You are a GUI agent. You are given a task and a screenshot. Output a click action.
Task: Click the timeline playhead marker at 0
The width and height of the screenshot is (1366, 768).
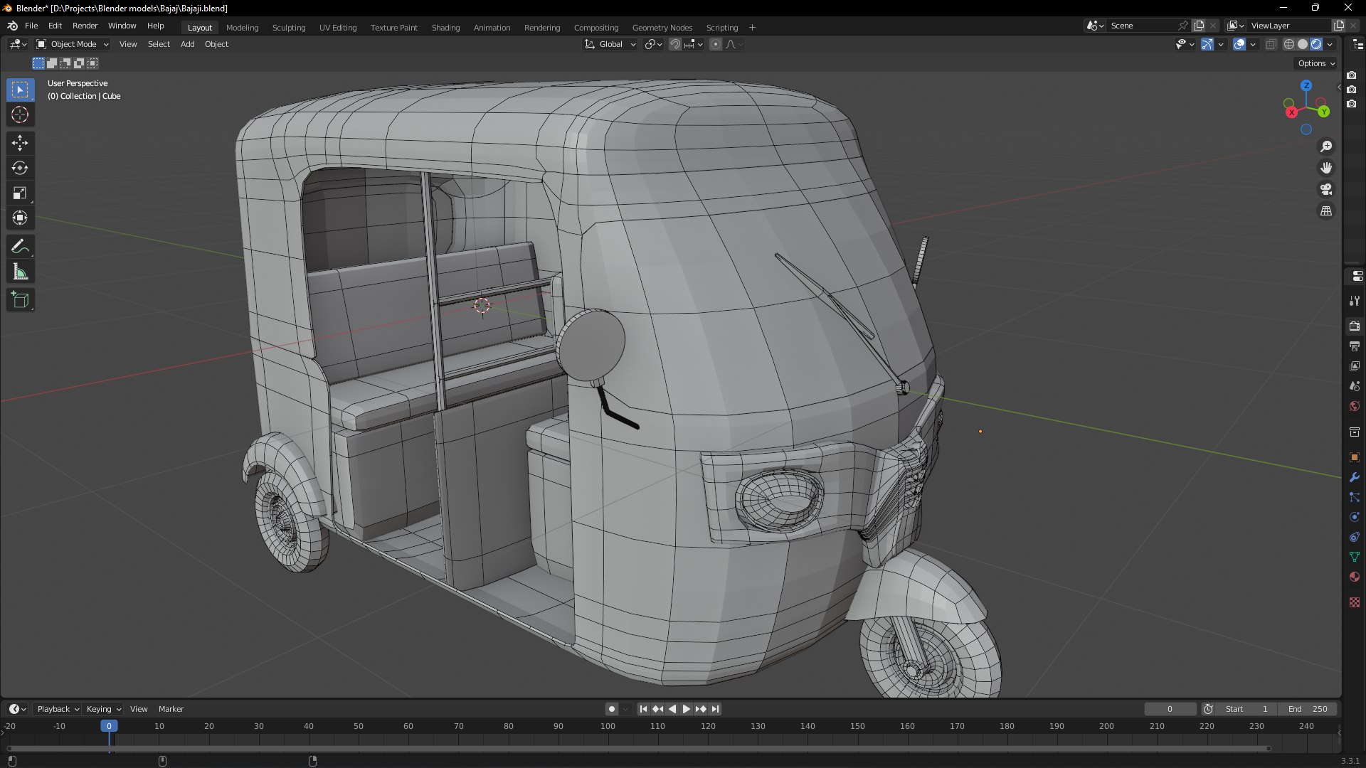[109, 726]
